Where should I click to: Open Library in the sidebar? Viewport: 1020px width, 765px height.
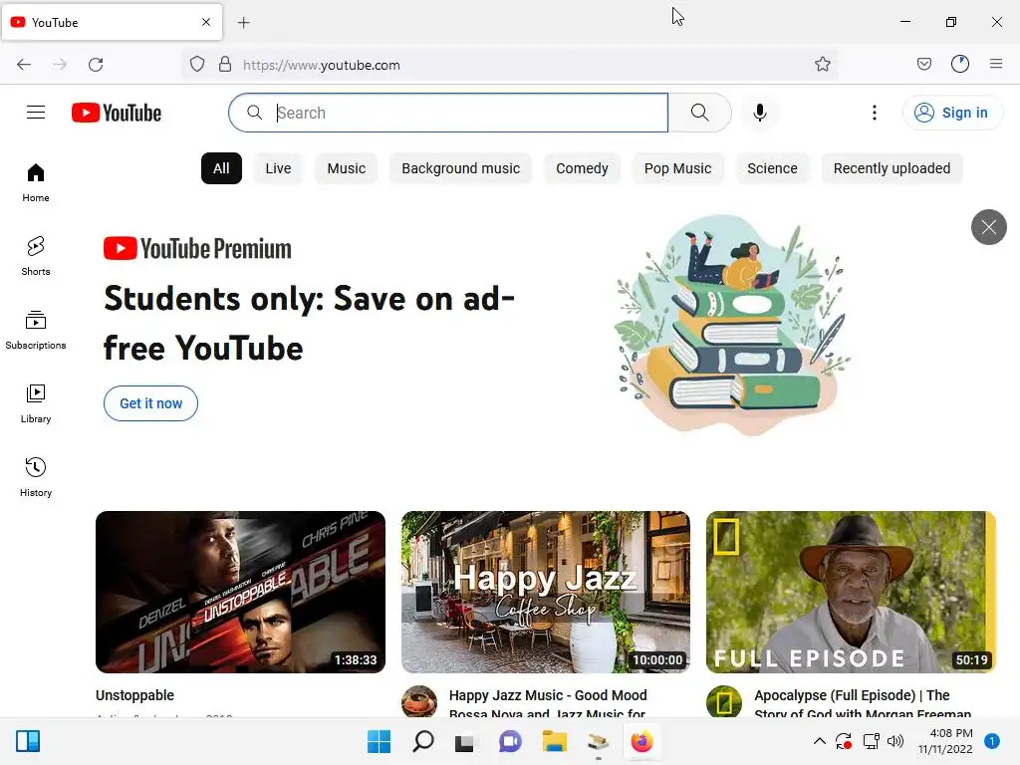36,404
